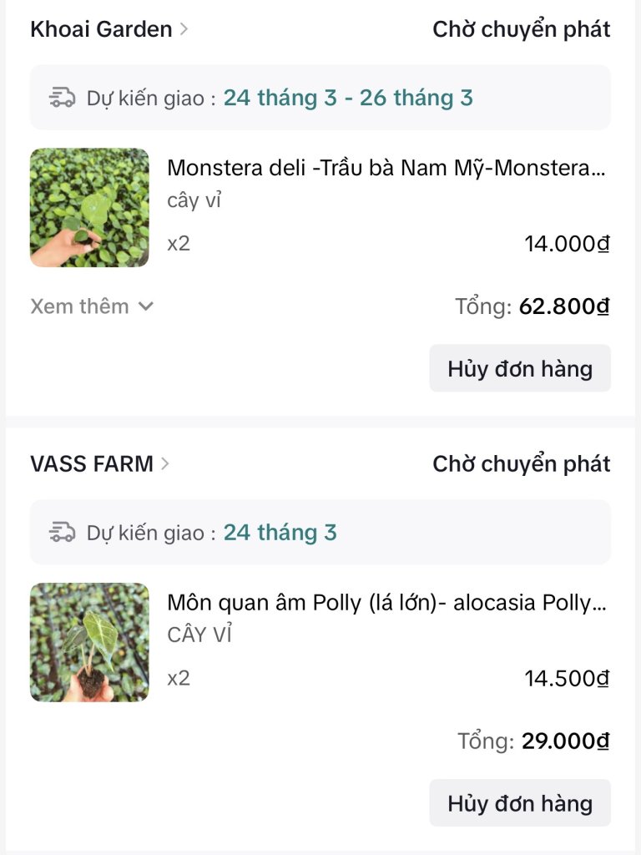Expand Xem thêm to show more items
Viewport: 641px width, 855px height.
click(x=79, y=306)
